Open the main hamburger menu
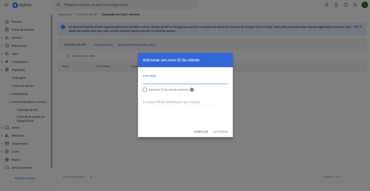370x191 pixels. (6, 5)
